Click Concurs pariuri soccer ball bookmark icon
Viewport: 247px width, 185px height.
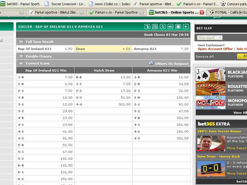223,4
